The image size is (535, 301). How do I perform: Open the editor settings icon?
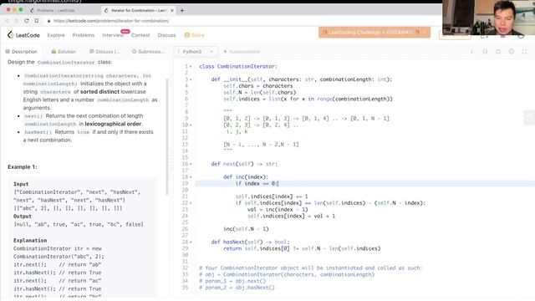point(512,52)
